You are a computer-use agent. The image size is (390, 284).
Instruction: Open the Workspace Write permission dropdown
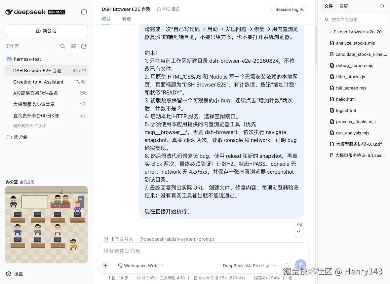point(141,266)
